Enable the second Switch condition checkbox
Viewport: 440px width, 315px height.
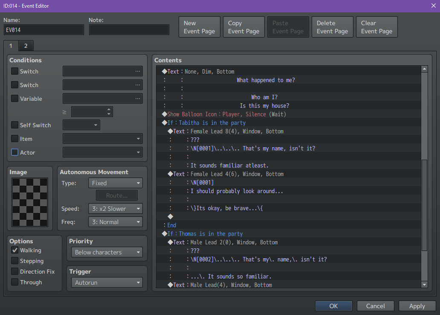point(14,85)
